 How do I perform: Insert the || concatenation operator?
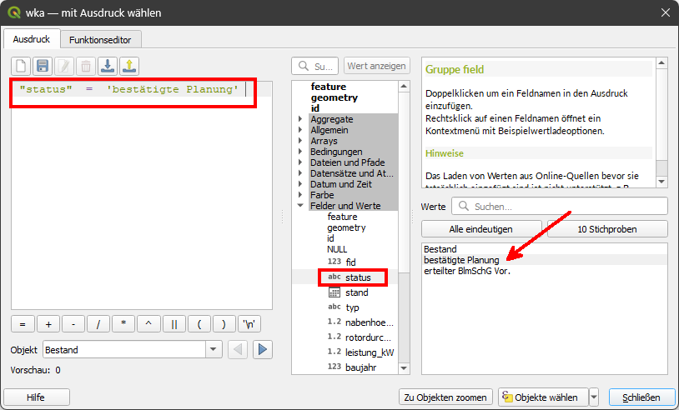pos(174,324)
